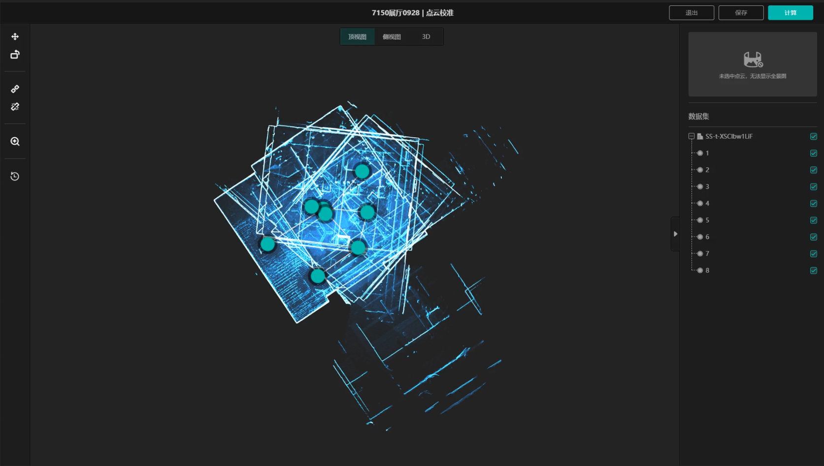Select the move/pan tool
Viewport: 824px width, 466px height.
pyautogui.click(x=15, y=37)
